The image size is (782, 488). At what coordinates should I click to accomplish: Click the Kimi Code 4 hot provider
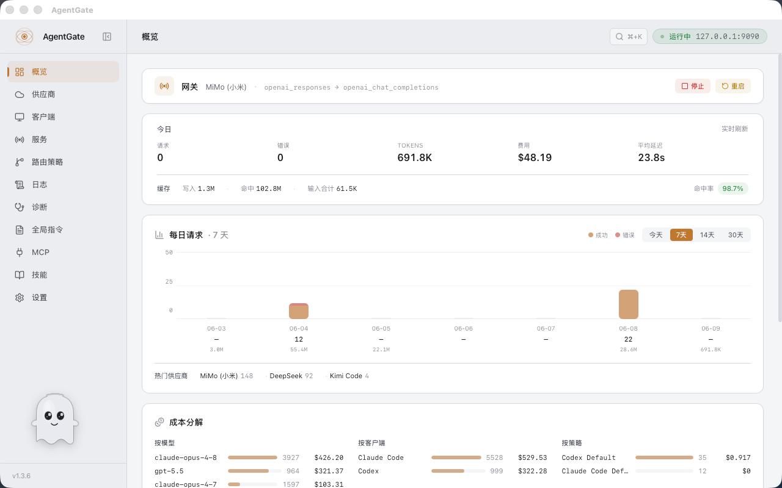tap(349, 376)
